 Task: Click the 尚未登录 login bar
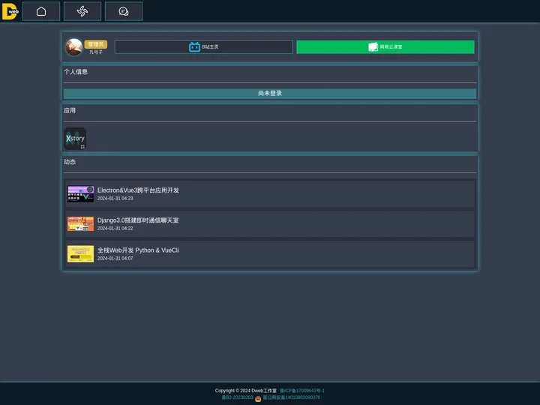tap(270, 93)
